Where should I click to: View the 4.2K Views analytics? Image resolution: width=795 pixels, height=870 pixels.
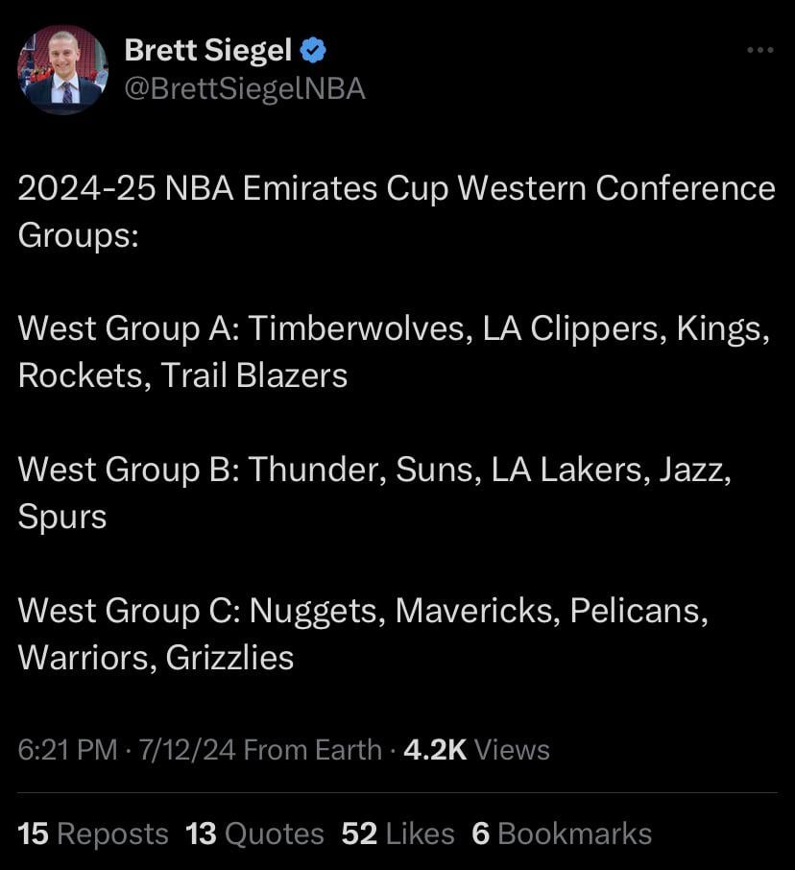pyautogui.click(x=476, y=750)
